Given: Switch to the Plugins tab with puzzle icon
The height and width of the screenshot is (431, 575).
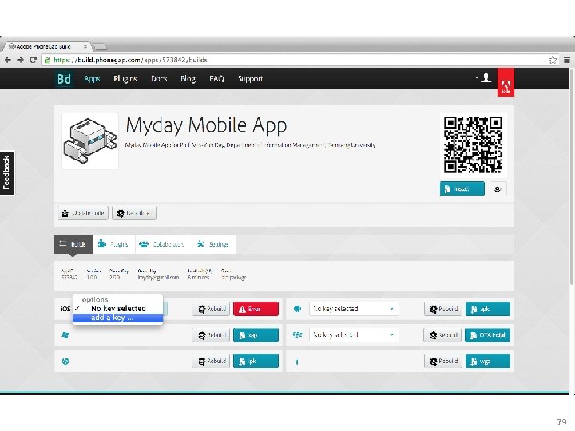Looking at the screenshot, I should pyautogui.click(x=113, y=244).
